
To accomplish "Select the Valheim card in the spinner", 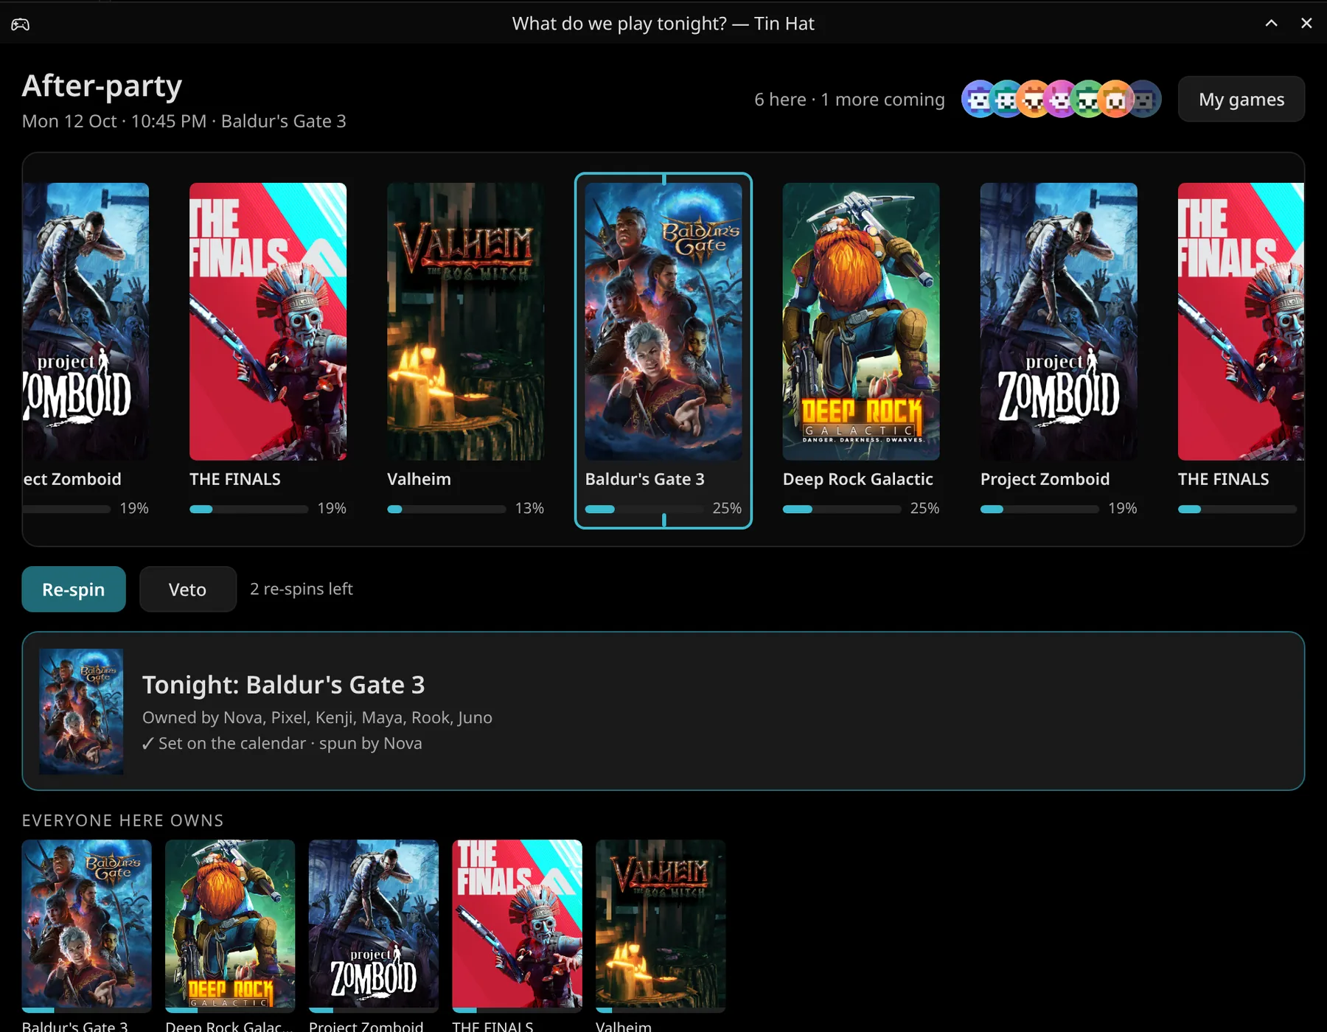I will point(466,350).
